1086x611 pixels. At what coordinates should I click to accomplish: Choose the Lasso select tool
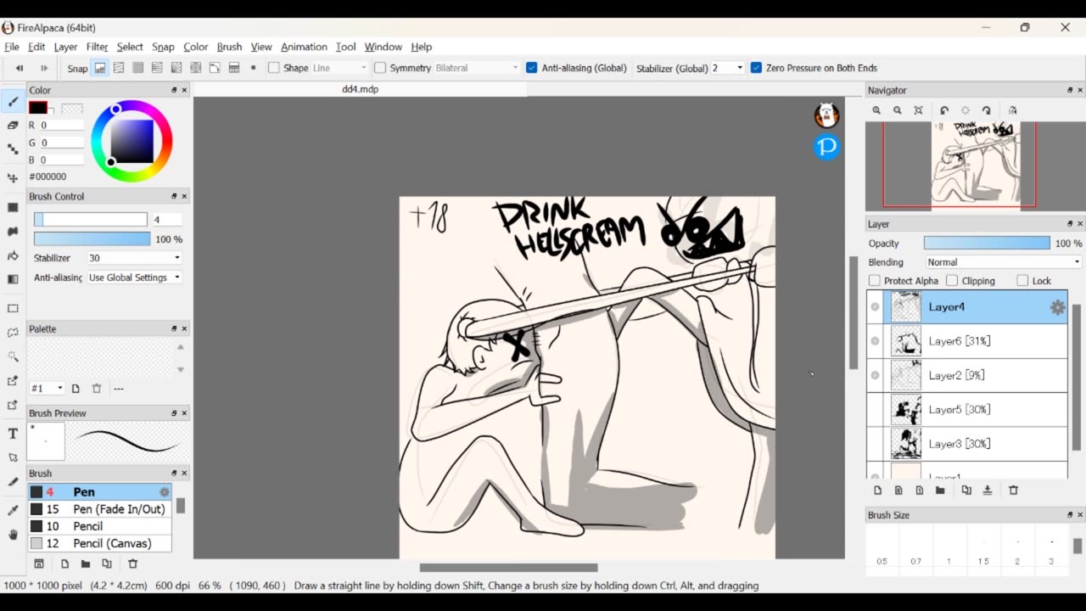13,333
